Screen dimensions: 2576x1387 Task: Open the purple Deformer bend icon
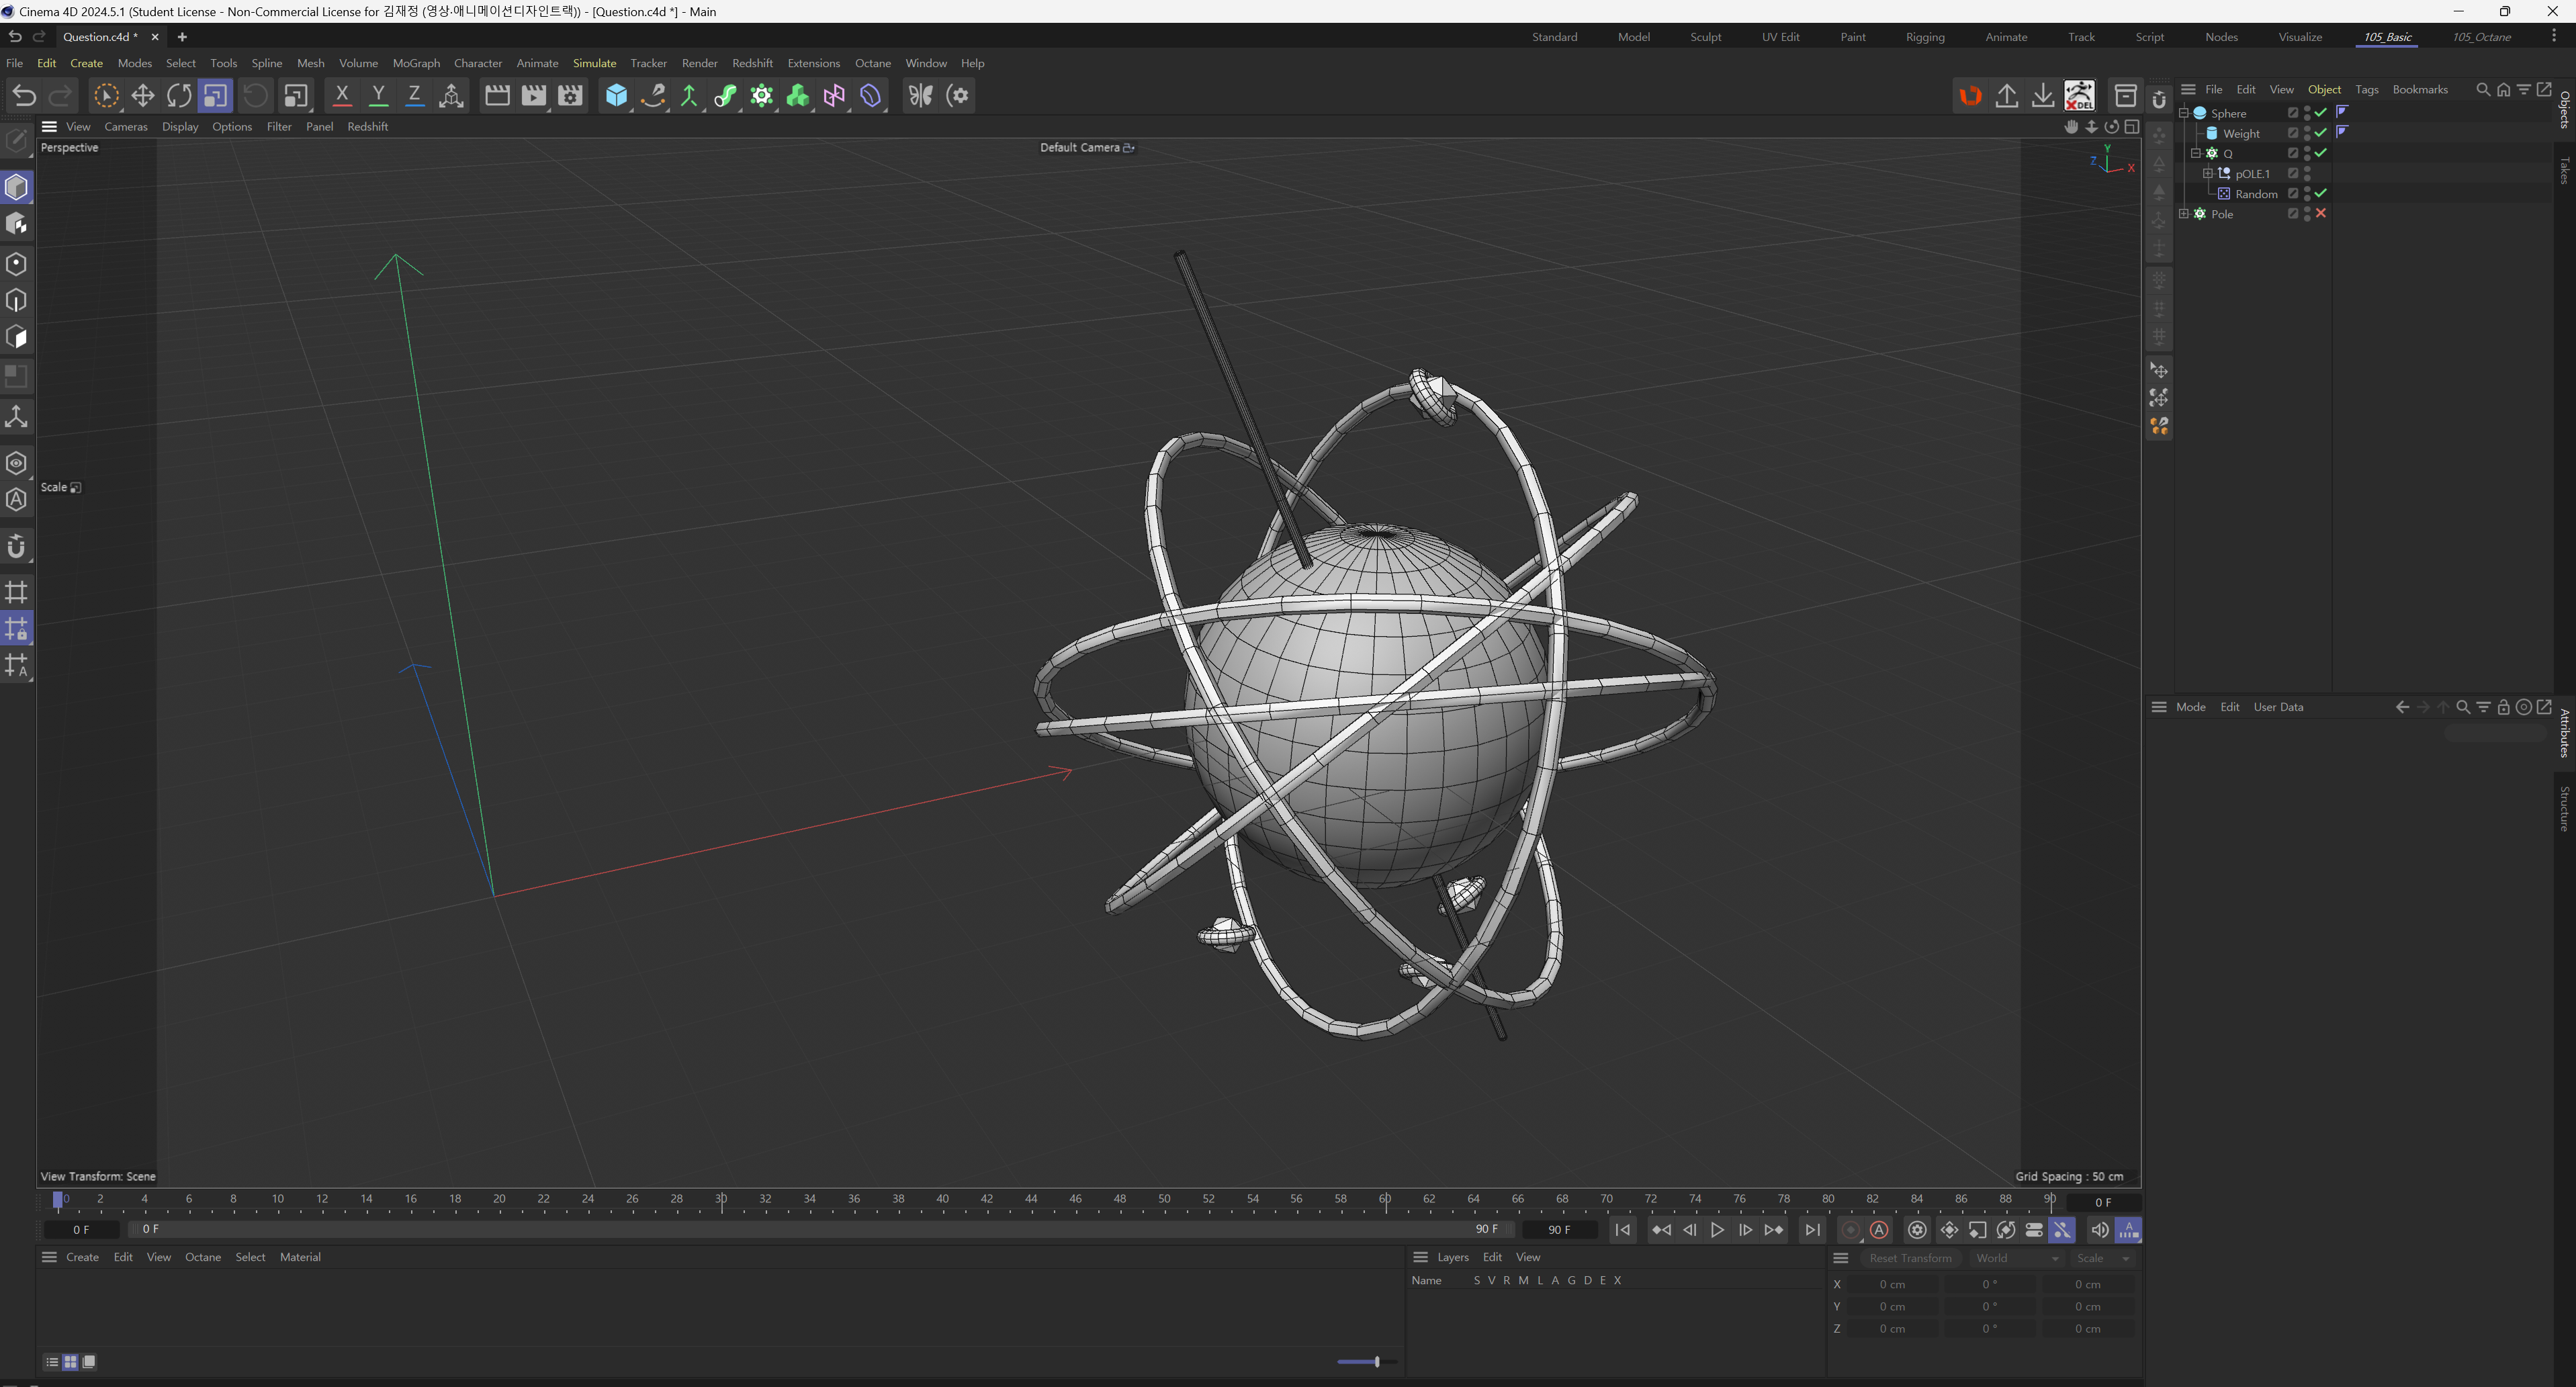871,96
